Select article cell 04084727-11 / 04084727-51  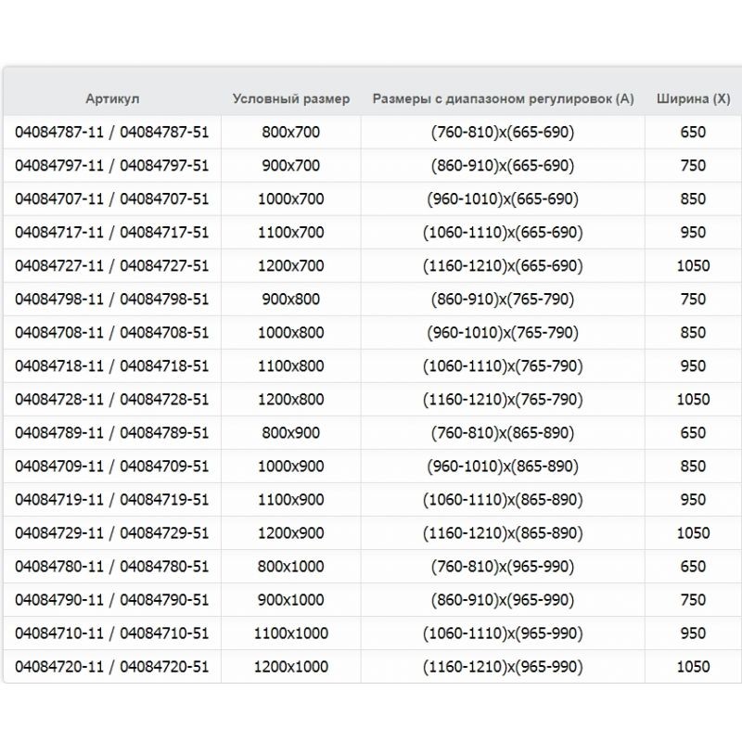(112, 266)
